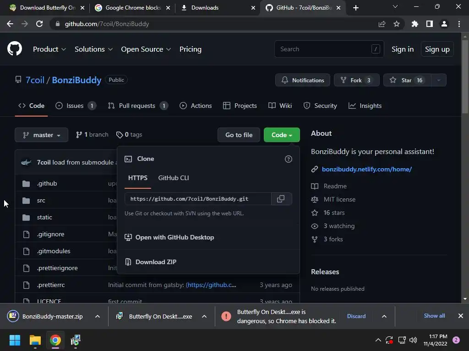Screen dimensions: 469x351
Task: Open Projects tab
Action: 240,106
